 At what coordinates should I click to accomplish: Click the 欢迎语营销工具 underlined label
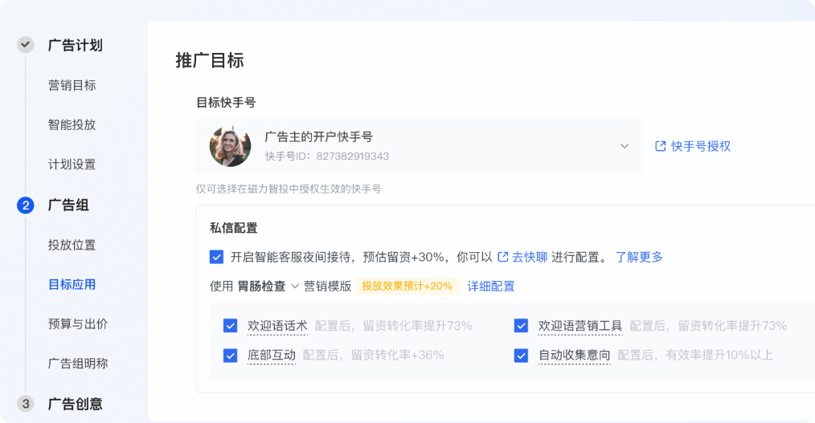point(580,326)
